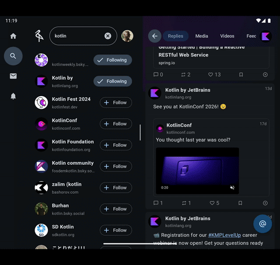Focus the kotlin search input field
280x265 pixels.
tap(83, 36)
